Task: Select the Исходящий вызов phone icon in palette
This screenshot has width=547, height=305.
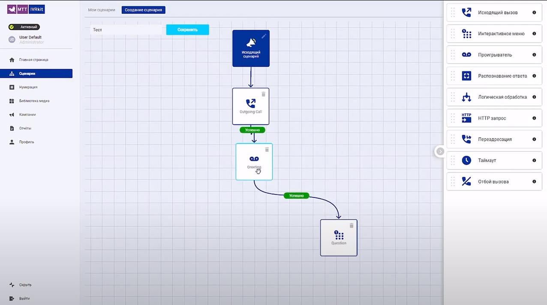Action: 466,12
